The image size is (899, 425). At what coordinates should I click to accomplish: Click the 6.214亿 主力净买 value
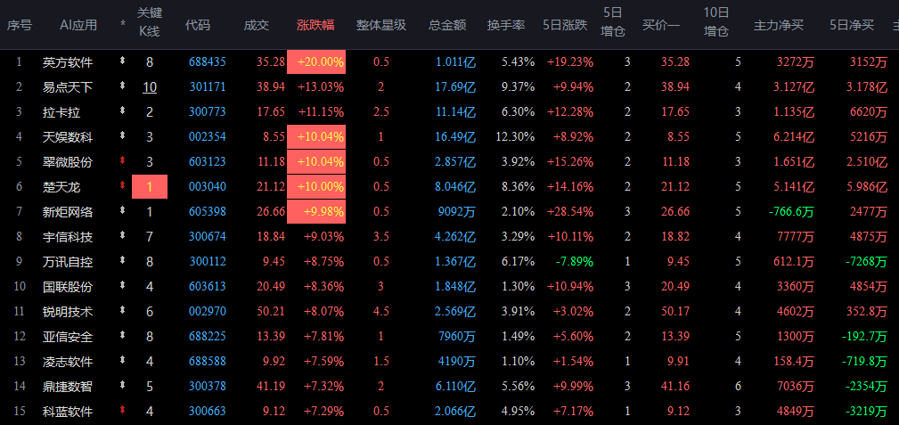(794, 137)
